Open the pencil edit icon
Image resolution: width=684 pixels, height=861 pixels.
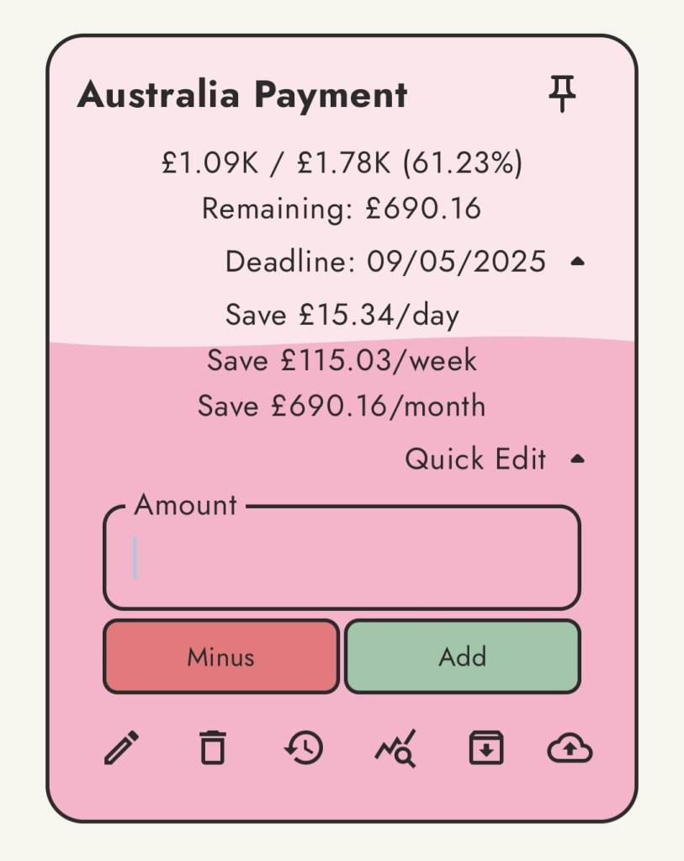coord(121,747)
